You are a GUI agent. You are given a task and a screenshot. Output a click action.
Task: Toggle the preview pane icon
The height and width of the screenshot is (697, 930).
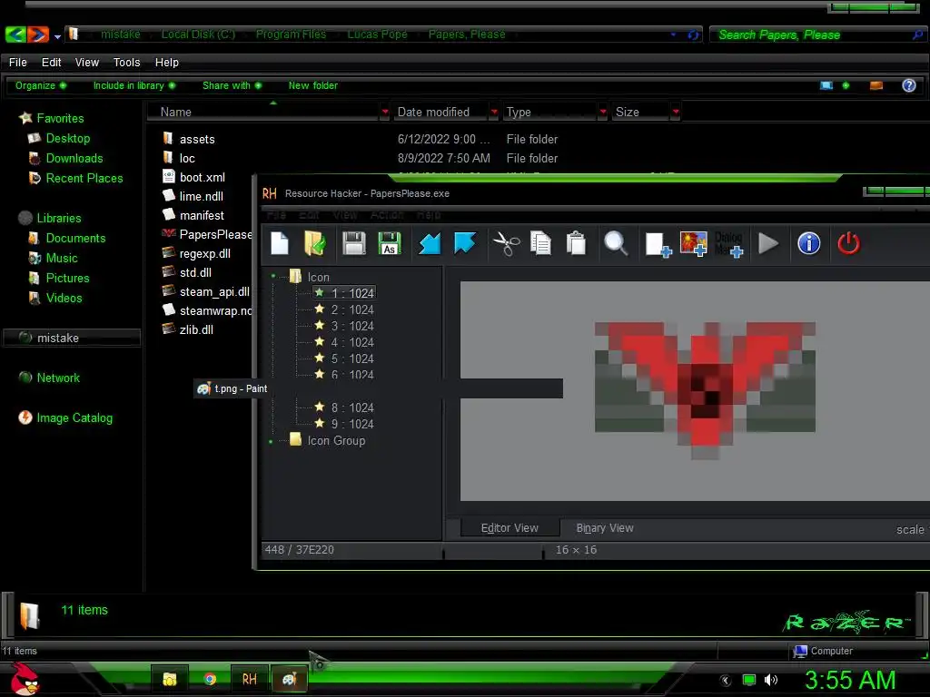(876, 85)
